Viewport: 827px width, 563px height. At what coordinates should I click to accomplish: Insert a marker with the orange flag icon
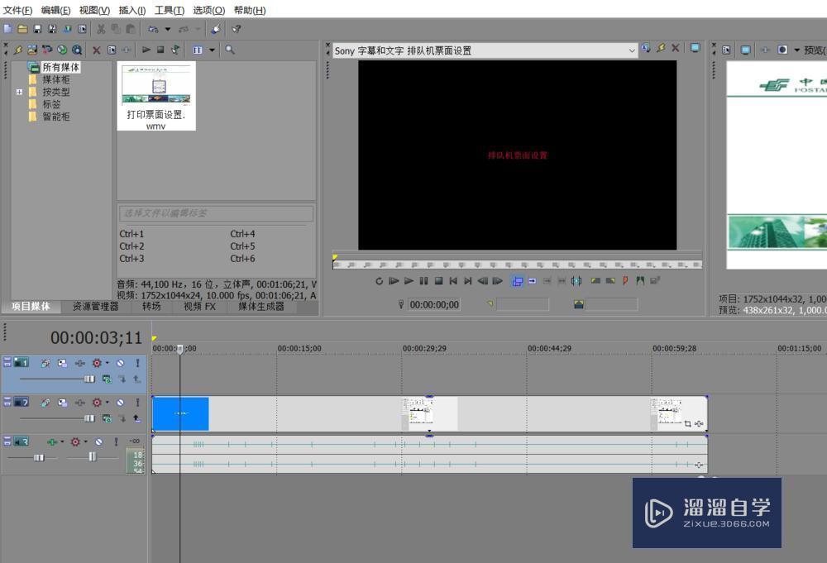click(x=625, y=281)
